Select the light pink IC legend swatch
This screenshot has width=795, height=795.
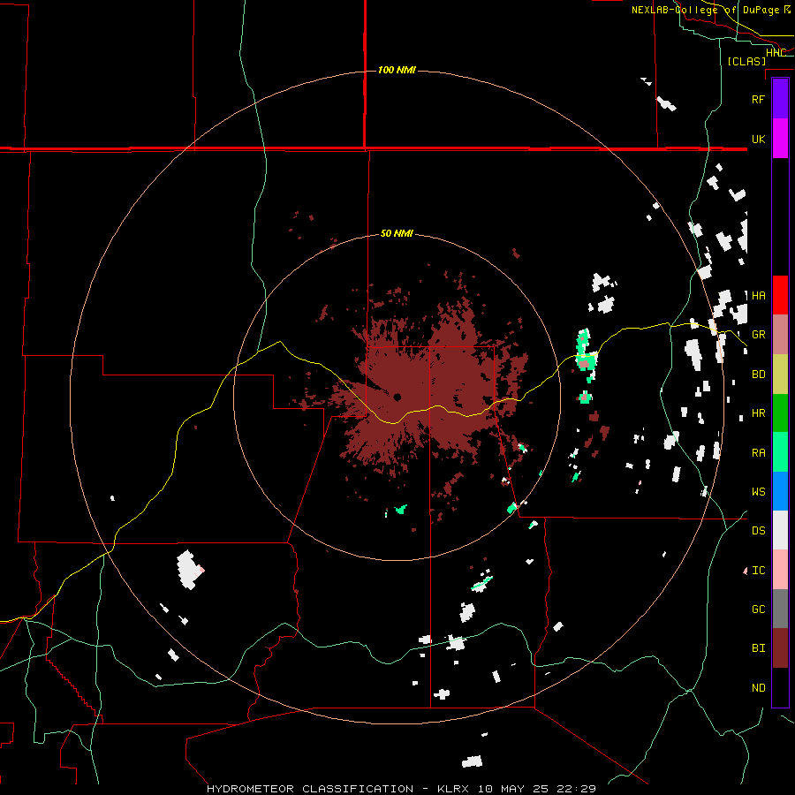pyautogui.click(x=780, y=570)
